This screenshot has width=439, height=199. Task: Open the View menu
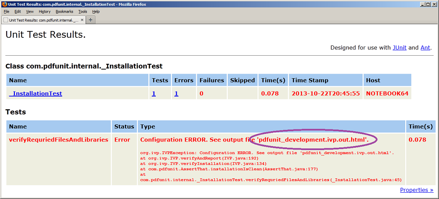pos(30,11)
